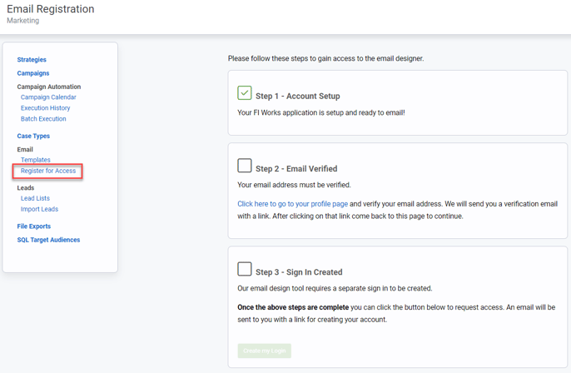Click 'Please follow these steps' instruction text

326,58
